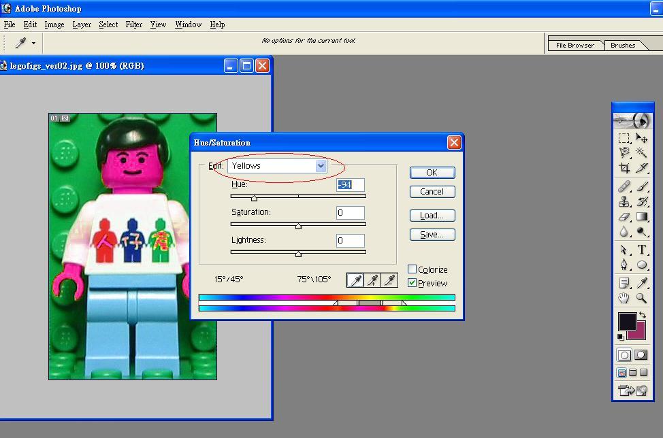Viewport: 663px width, 438px height.
Task: Choose the Add to Sample eyedropper
Action: point(372,280)
